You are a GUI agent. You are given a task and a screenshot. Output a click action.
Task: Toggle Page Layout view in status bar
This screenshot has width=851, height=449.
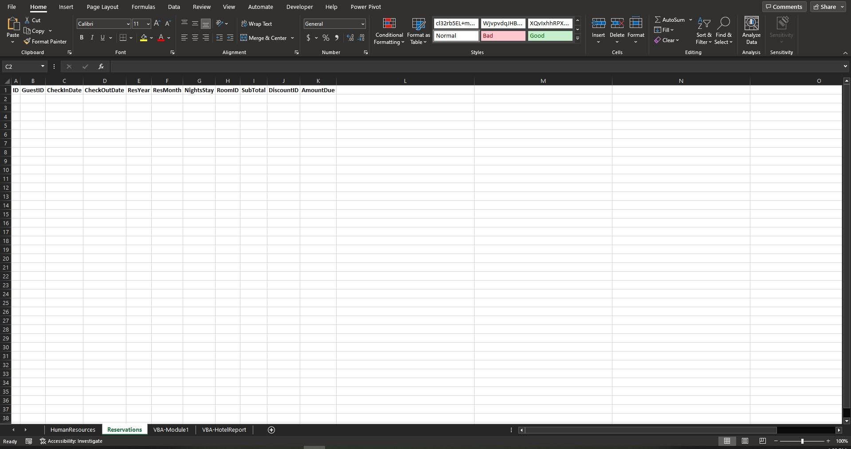tap(745, 441)
